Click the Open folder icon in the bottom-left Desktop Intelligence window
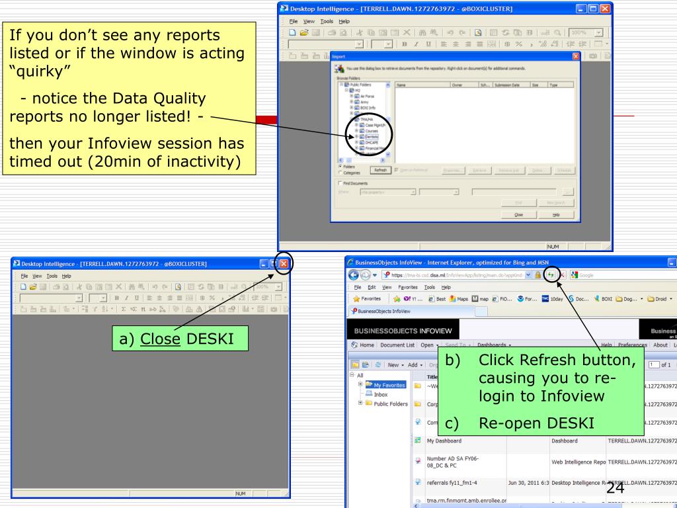This screenshot has width=677, height=508. pyautogui.click(x=33, y=286)
